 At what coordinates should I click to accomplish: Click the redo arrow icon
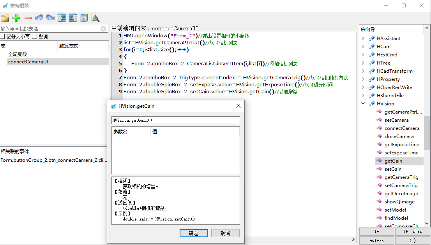click(x=50, y=18)
